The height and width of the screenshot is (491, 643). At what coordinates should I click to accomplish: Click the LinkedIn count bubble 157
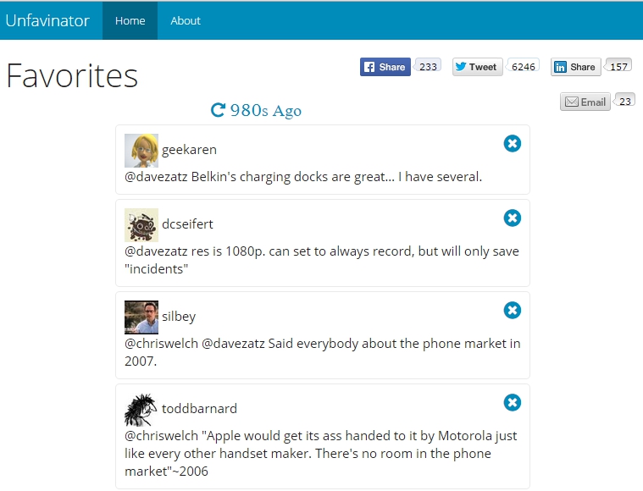pyautogui.click(x=618, y=66)
